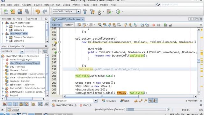The image size is (204, 115).
Task: Click the editor Find Selection magnifier icon
Action: pyautogui.click(x=100, y=25)
